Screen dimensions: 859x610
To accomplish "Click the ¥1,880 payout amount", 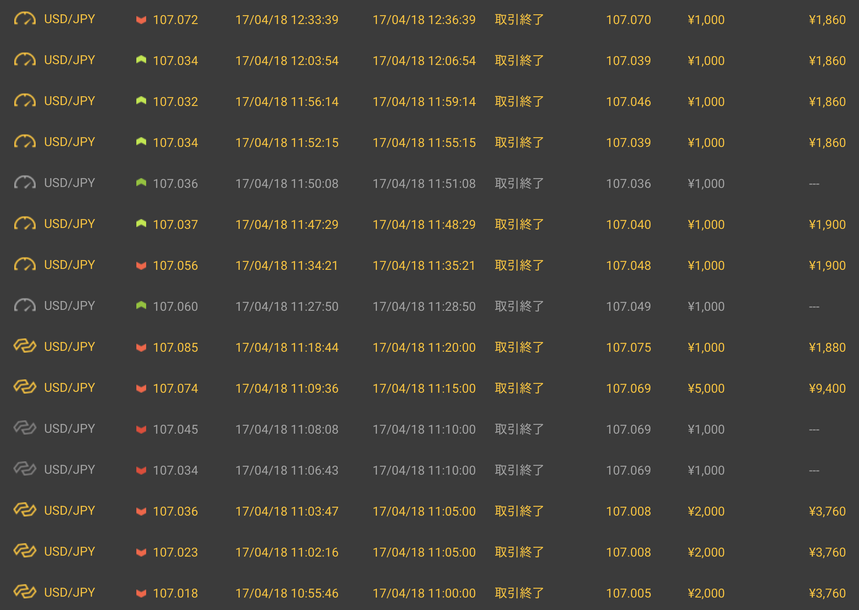I will (x=827, y=347).
